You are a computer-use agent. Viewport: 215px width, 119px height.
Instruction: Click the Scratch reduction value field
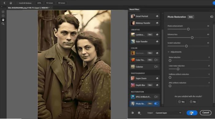coord(208,43)
